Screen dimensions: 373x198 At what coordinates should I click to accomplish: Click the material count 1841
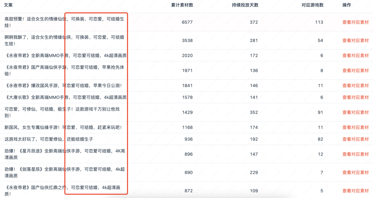[x=187, y=86]
